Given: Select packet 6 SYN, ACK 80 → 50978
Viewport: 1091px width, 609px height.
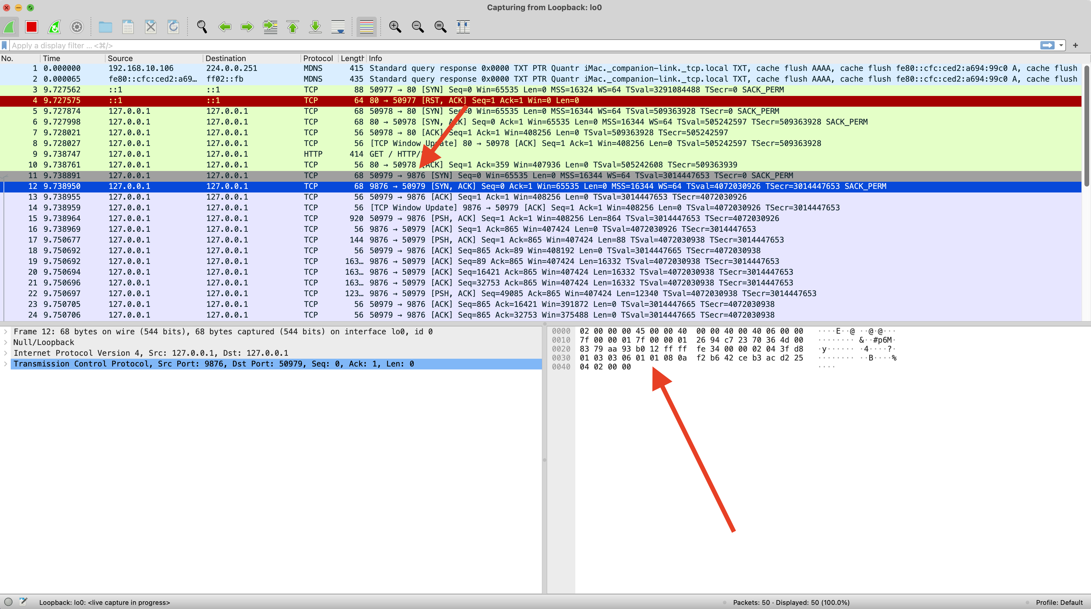Looking at the screenshot, I should click(x=541, y=122).
